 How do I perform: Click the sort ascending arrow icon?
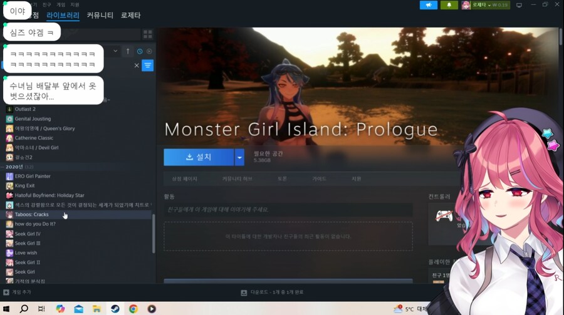click(x=128, y=51)
